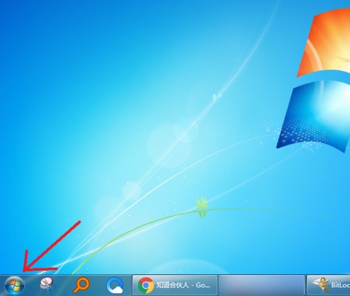
Task: Open the Windows Start menu orb
Action: [x=14, y=285]
